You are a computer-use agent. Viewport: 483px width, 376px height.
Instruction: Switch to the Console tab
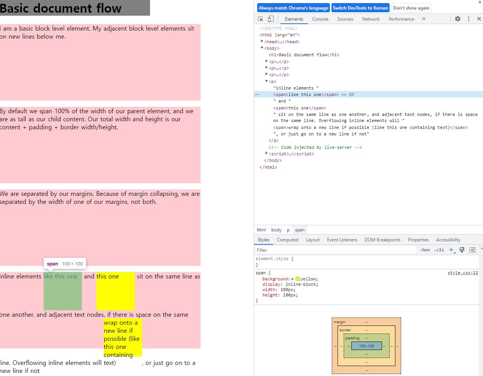tap(320, 19)
